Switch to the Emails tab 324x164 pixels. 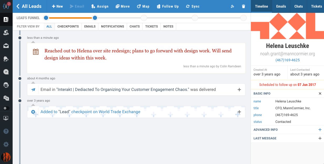(281, 6)
